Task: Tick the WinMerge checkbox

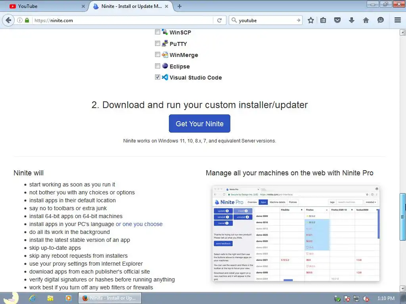Action: [x=157, y=54]
